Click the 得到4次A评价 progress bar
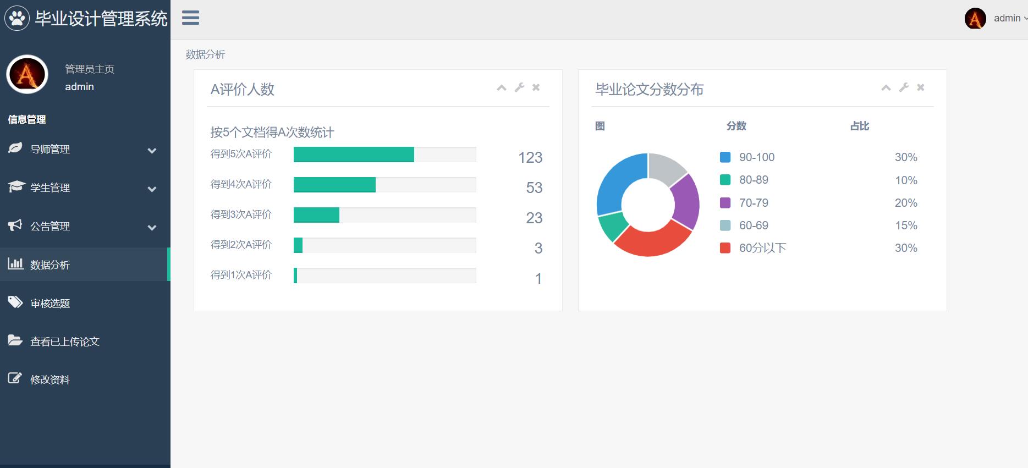1028x468 pixels. (385, 185)
